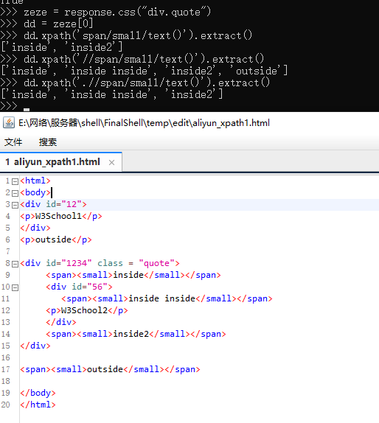The width and height of the screenshot is (379, 423).
Task: Collapse the body tag fold on line 2
Action: (15, 193)
